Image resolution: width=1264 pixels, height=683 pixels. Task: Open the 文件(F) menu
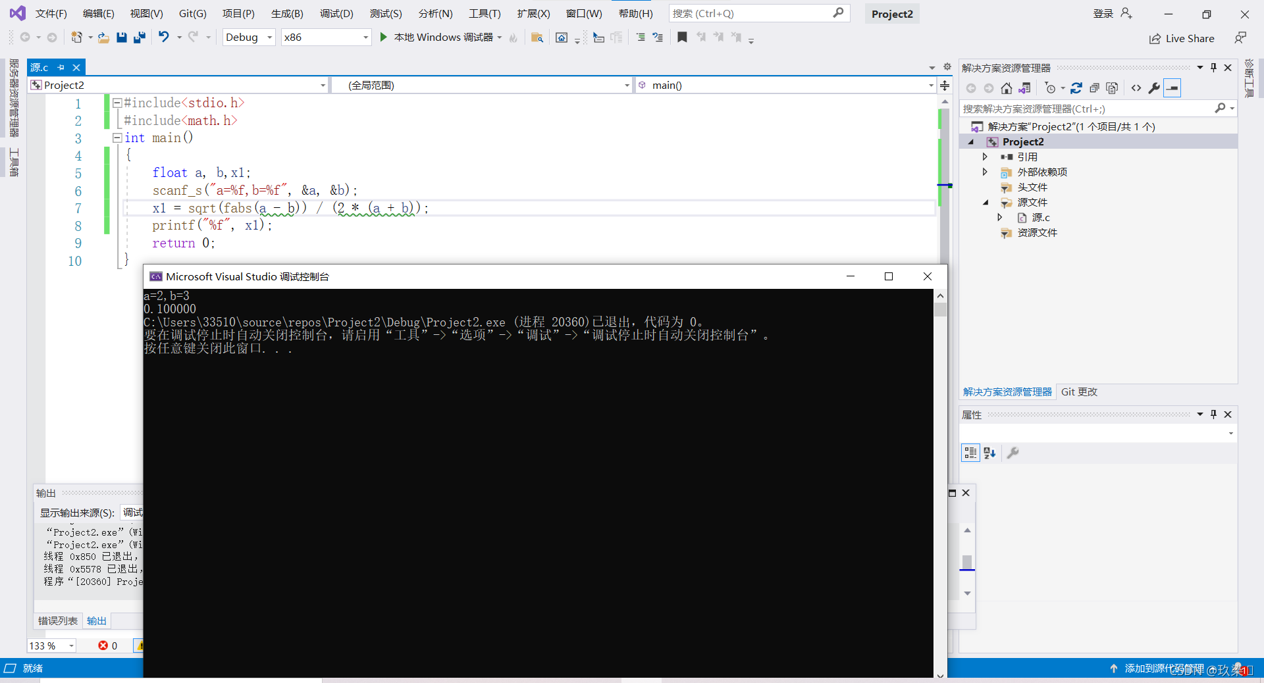coord(51,13)
